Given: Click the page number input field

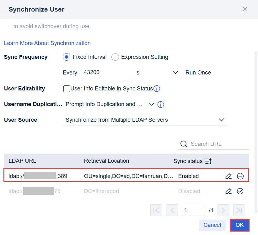Looking at the screenshot, I should pos(193,210).
